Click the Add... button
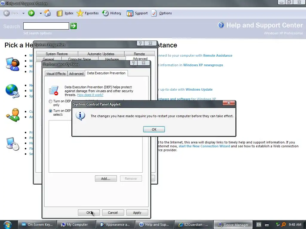Screen dimensions: 306x229 point(106,179)
